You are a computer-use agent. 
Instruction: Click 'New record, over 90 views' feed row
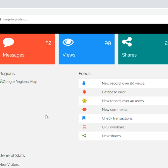tap(123, 83)
